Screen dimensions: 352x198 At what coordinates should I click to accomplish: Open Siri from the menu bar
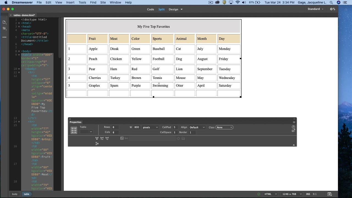[x=339, y=2]
